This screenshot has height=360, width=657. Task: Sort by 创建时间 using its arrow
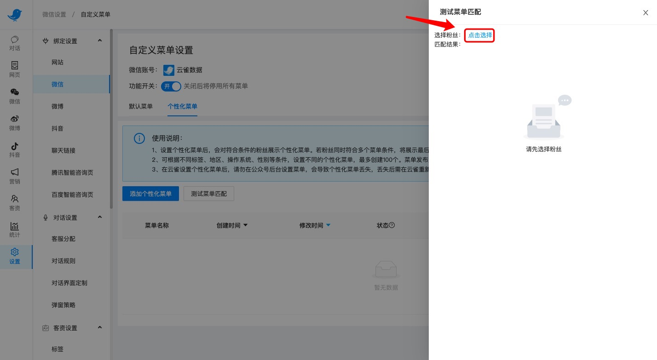point(245,225)
